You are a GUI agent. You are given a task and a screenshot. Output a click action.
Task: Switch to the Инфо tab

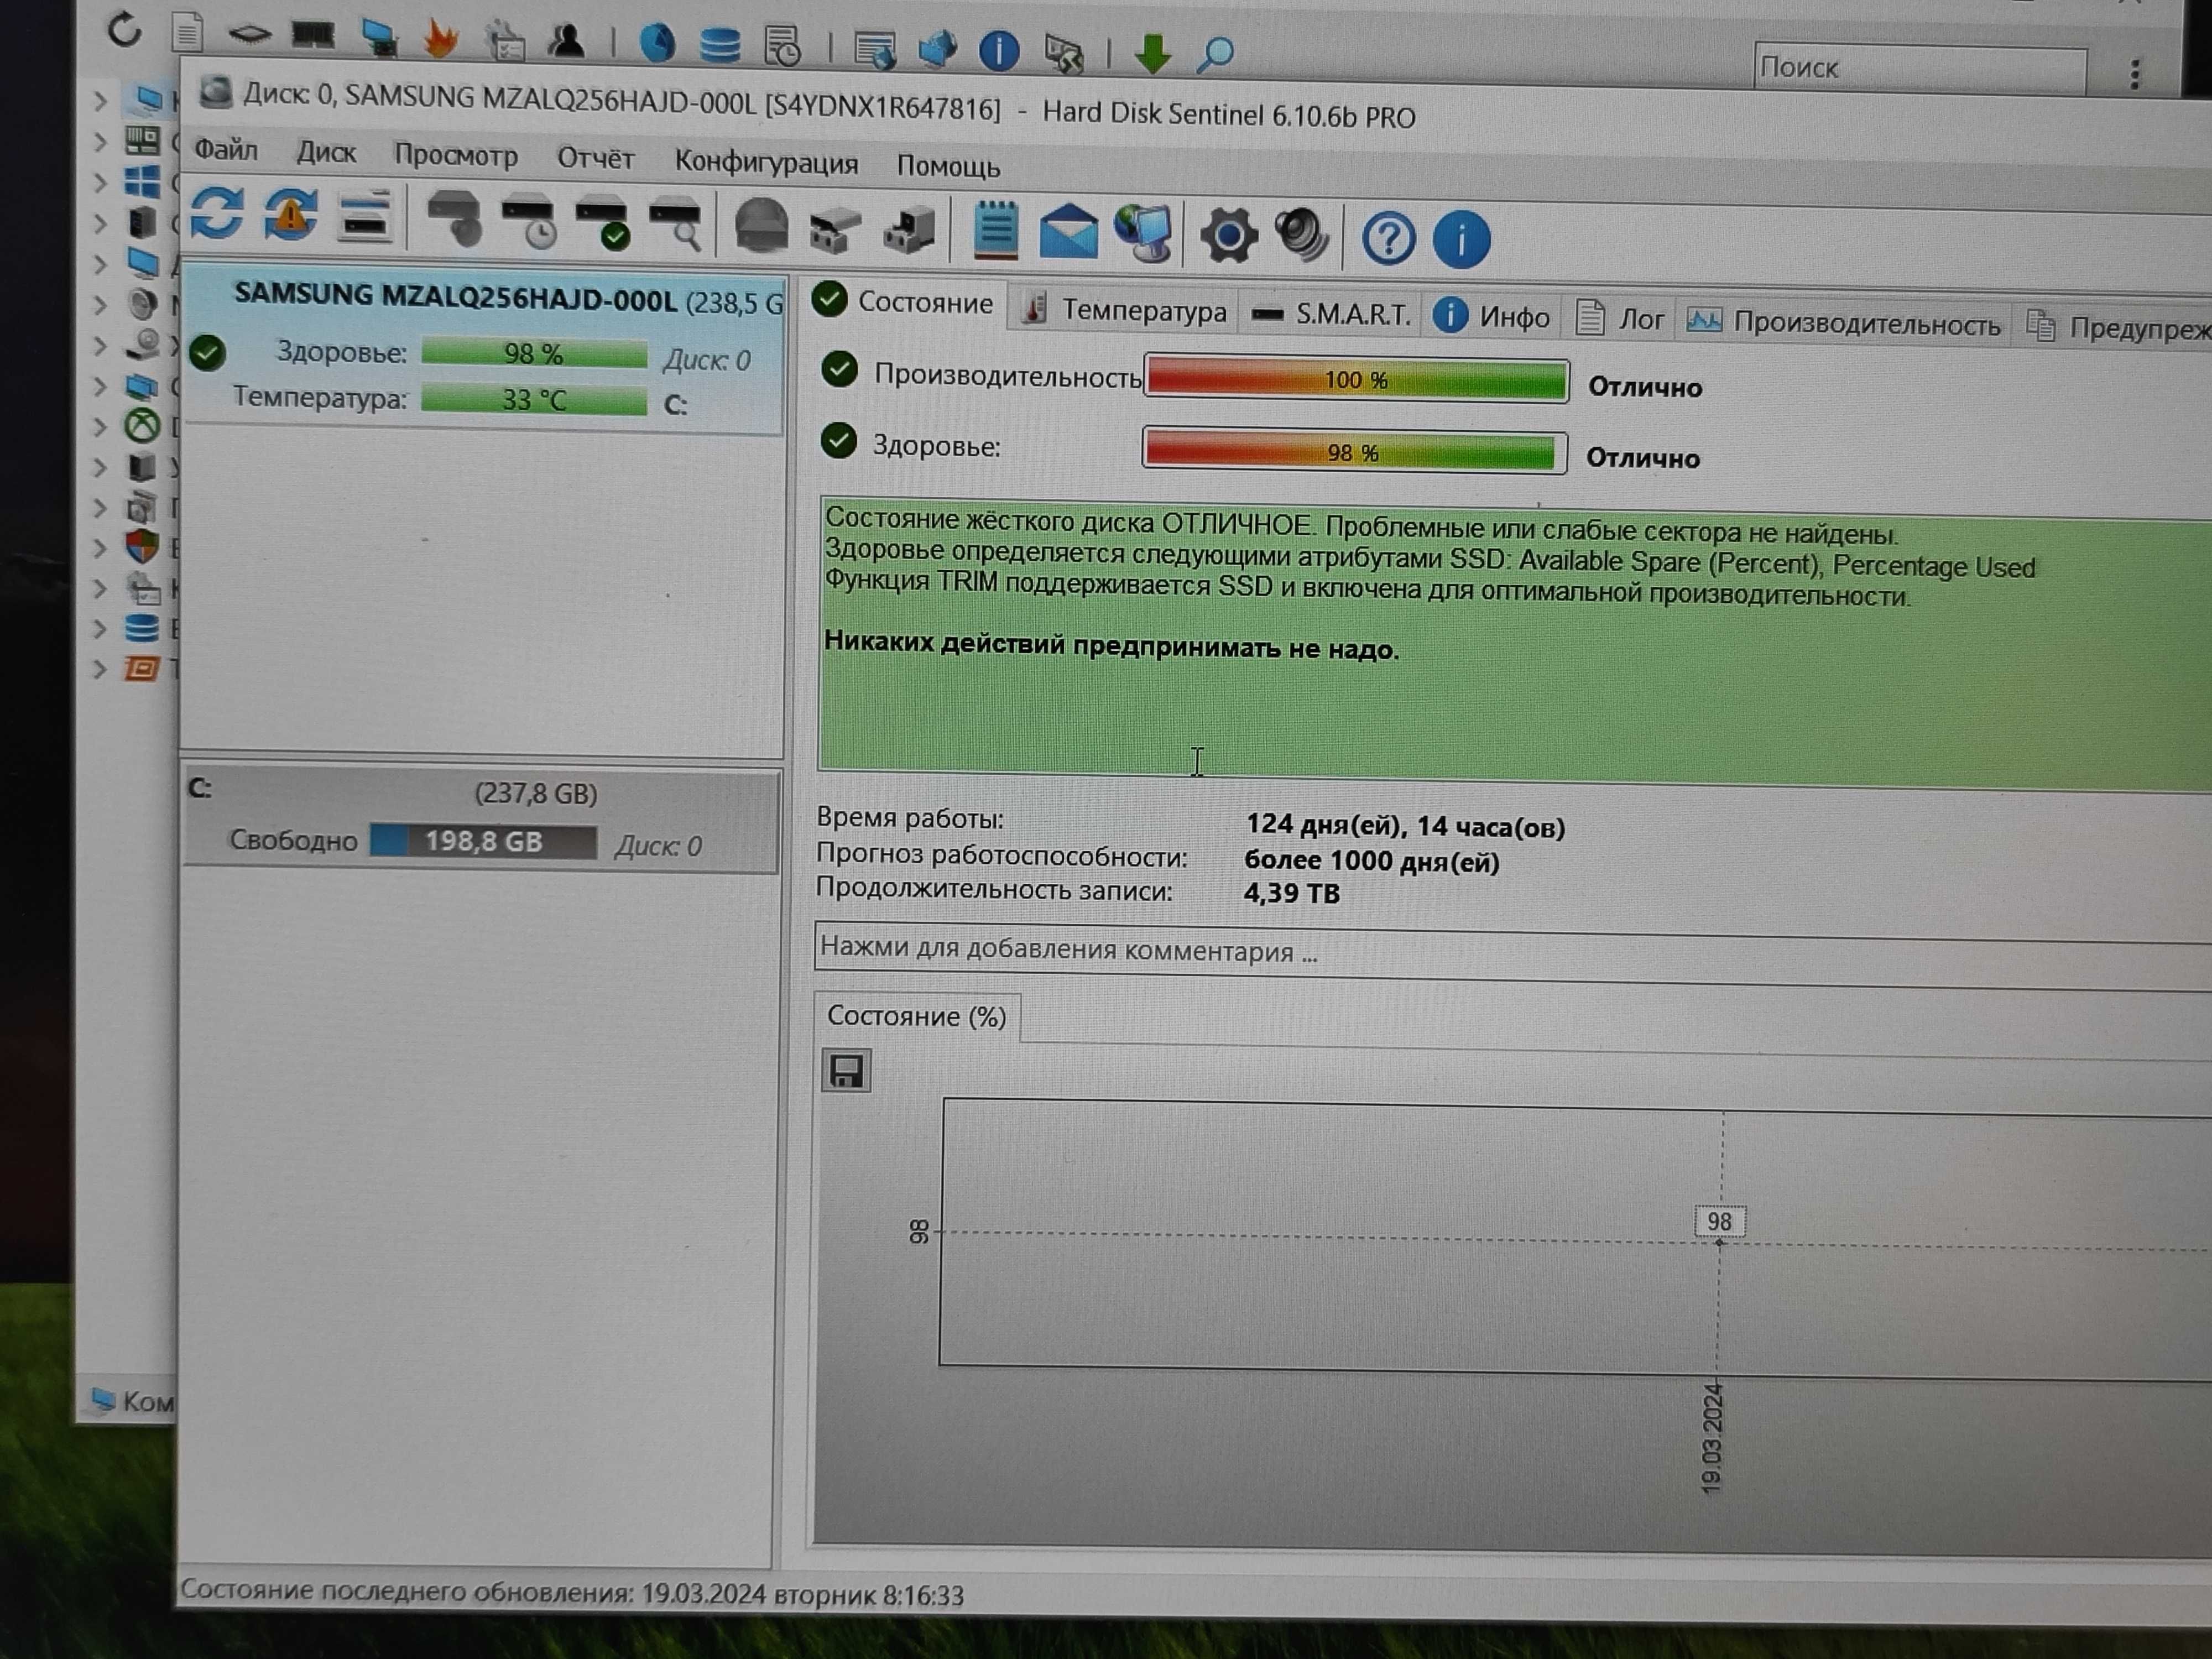tap(1492, 317)
